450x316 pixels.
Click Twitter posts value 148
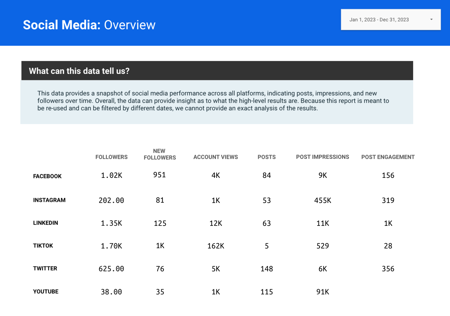267,269
